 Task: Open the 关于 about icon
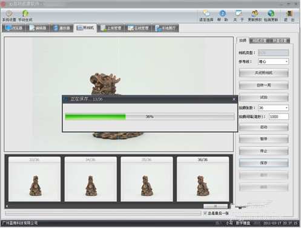239,16
